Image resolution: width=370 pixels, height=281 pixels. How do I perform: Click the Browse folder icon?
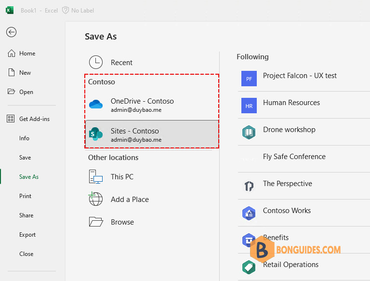(96, 222)
